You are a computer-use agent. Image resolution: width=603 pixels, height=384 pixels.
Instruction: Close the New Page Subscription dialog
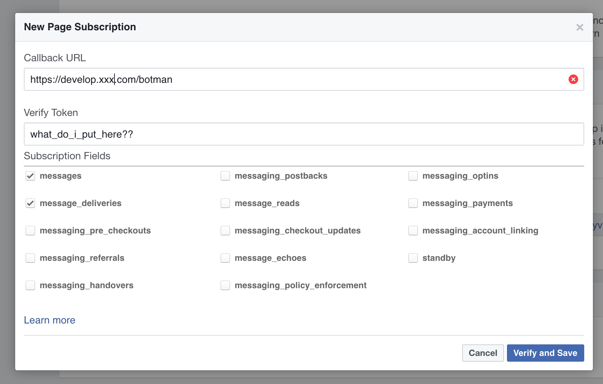coord(580,27)
